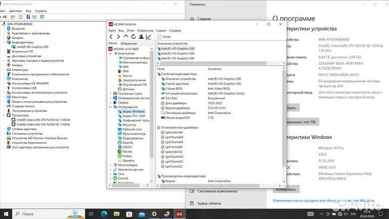This screenshot has height=219, width=389.
Task: Click the Отчет report toolbar button
Action: [x=164, y=37]
